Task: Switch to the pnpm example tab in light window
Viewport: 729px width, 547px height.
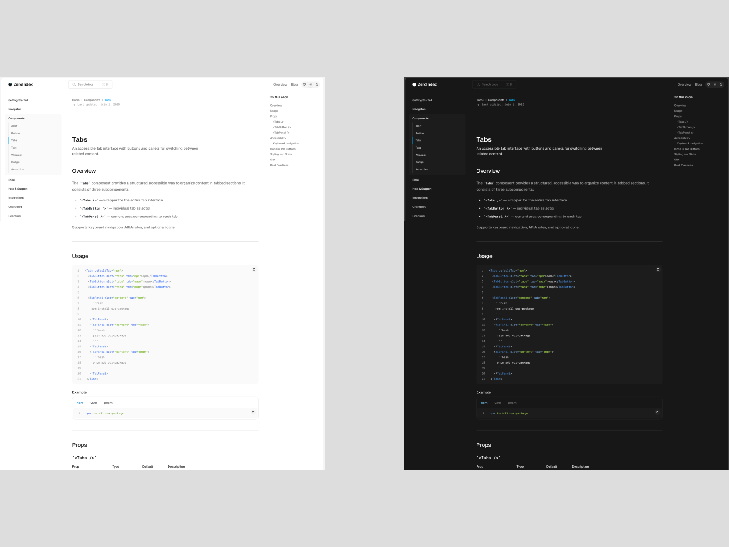Action: (x=108, y=403)
